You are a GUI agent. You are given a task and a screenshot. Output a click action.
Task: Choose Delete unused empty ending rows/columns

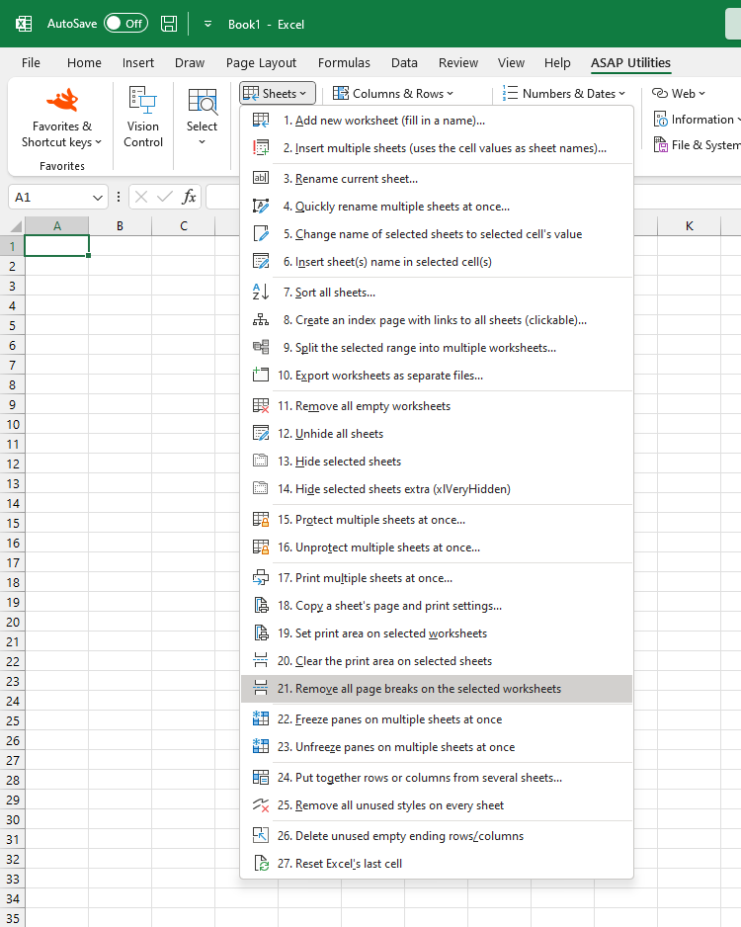pos(437,836)
